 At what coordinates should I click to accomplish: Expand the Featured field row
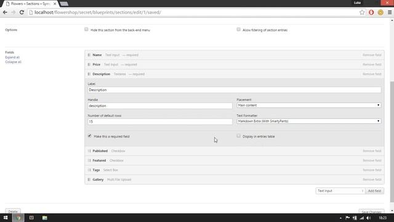[x=234, y=160]
